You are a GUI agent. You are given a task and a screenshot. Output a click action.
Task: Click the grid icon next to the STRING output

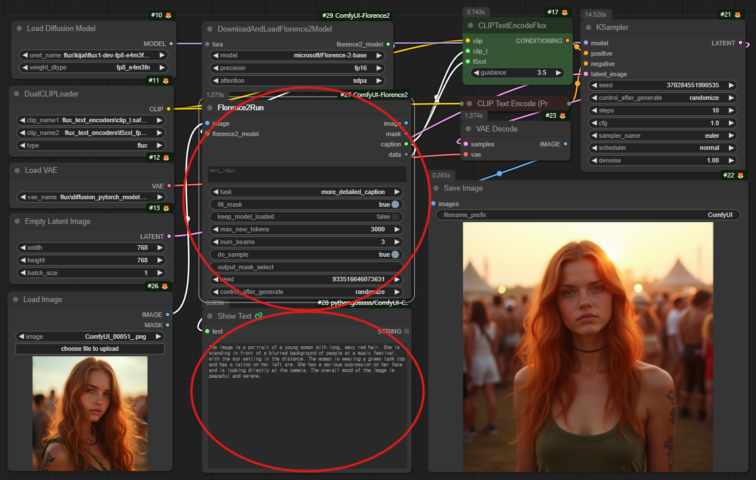[x=407, y=331]
